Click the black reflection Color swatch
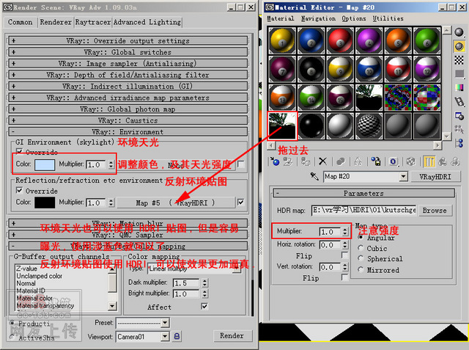469x350 pixels. coord(45,203)
